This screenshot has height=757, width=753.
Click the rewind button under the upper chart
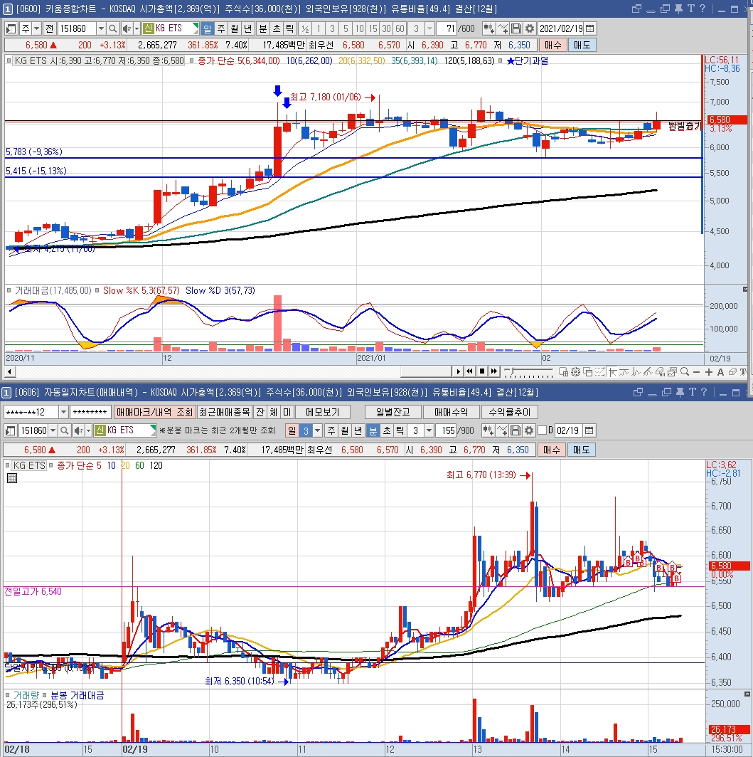[x=469, y=371]
